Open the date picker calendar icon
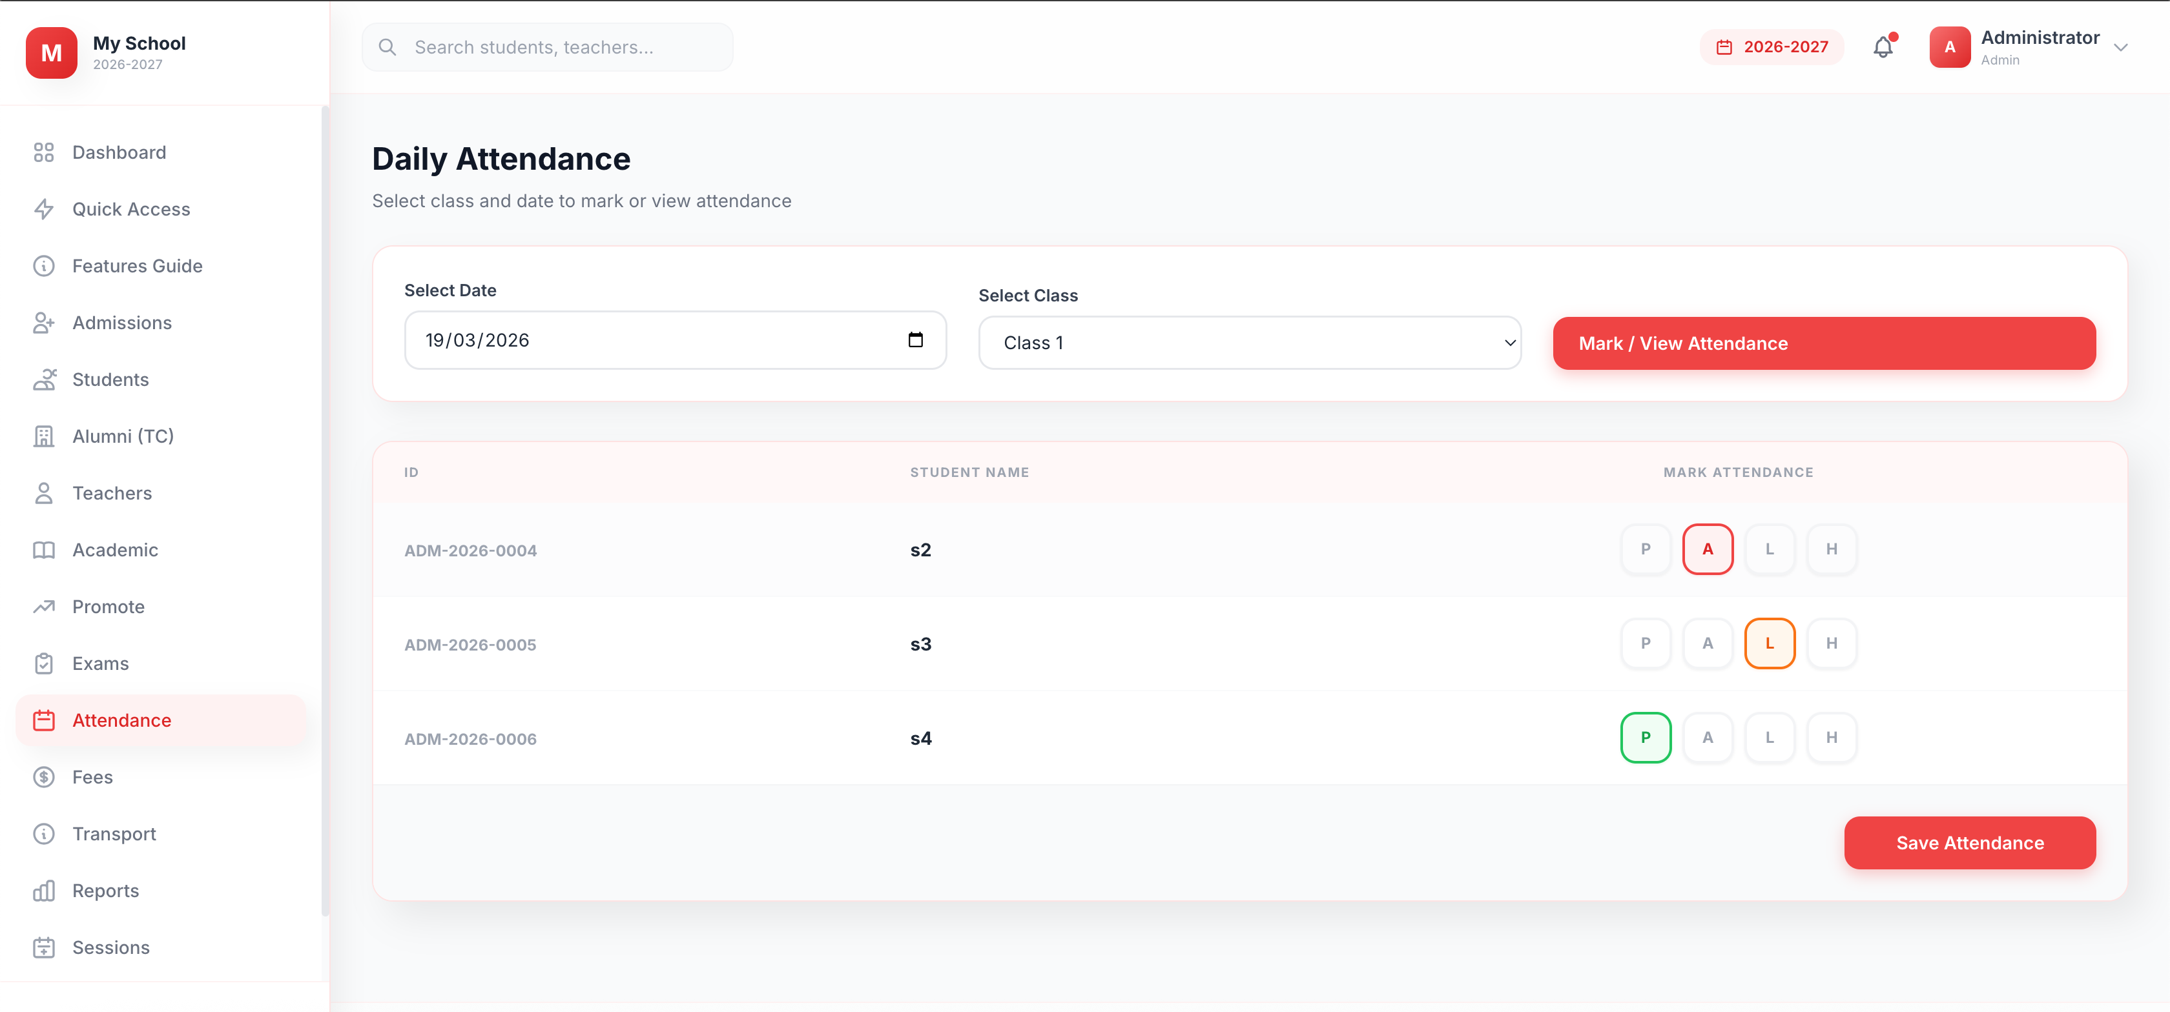Image resolution: width=2170 pixels, height=1012 pixels. pos(916,340)
